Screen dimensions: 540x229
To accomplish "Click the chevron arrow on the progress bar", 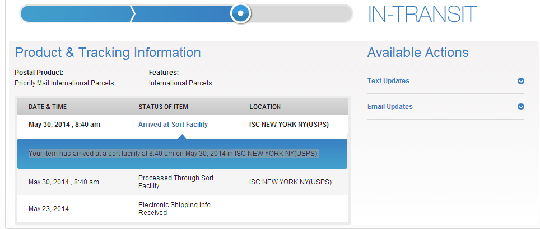I will [x=133, y=13].
